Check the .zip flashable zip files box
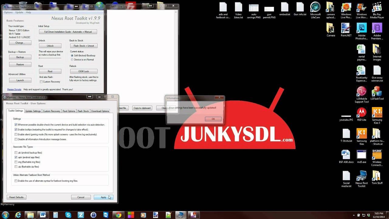 [16, 167]
